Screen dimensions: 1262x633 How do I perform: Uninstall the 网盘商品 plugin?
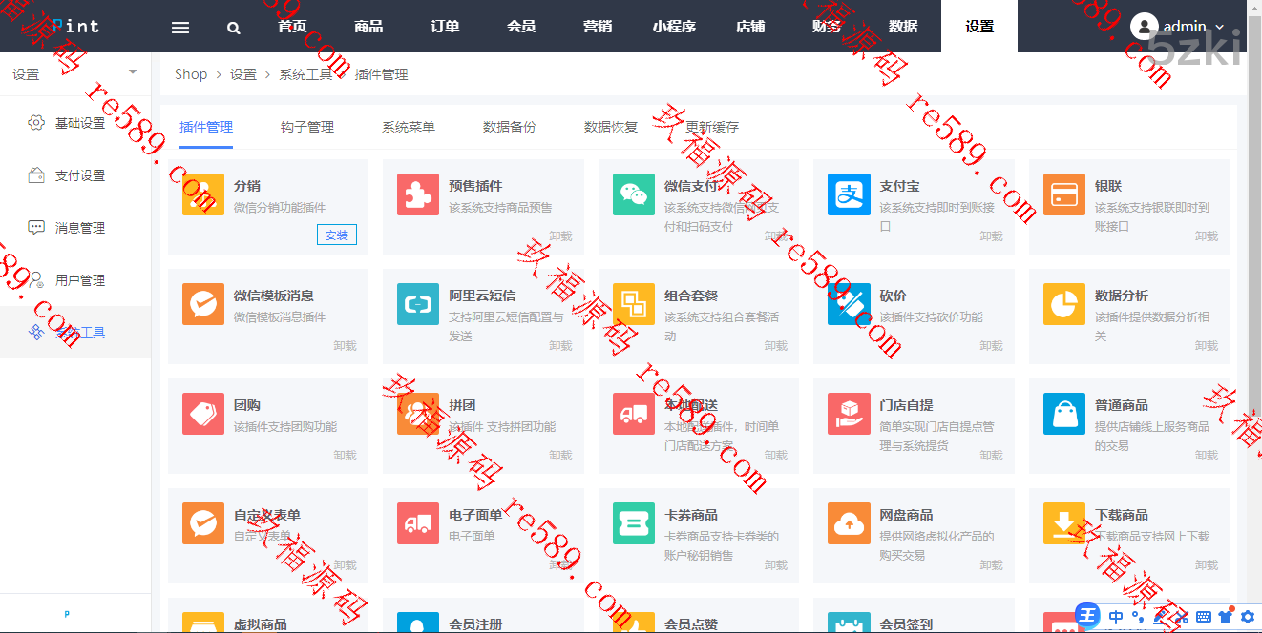pyautogui.click(x=991, y=564)
